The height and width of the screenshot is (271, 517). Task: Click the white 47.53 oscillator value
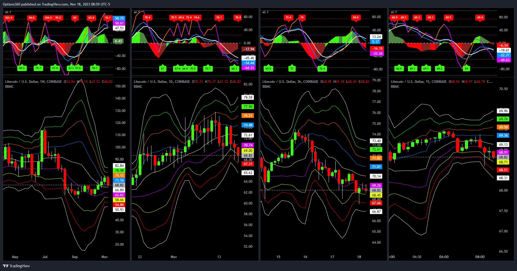click(119, 28)
